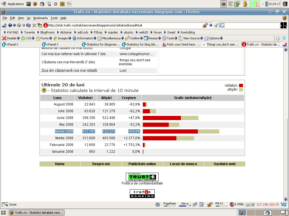
Task: Expand the Outline dropdown
Action: tap(134, 38)
